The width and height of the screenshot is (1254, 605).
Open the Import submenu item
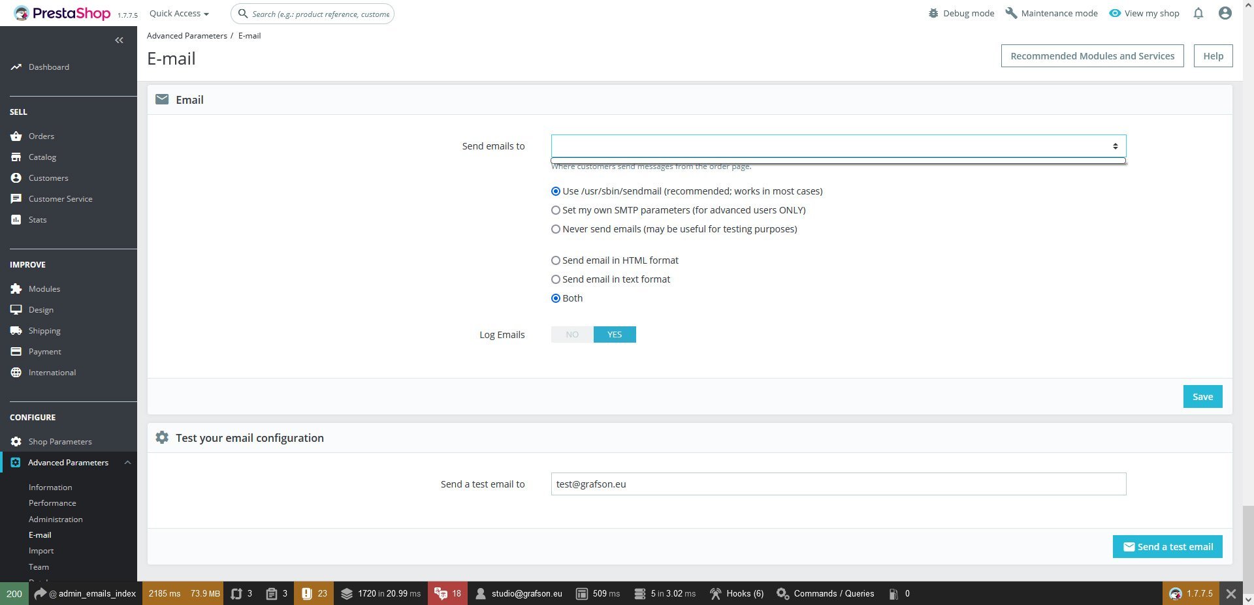[41, 551]
